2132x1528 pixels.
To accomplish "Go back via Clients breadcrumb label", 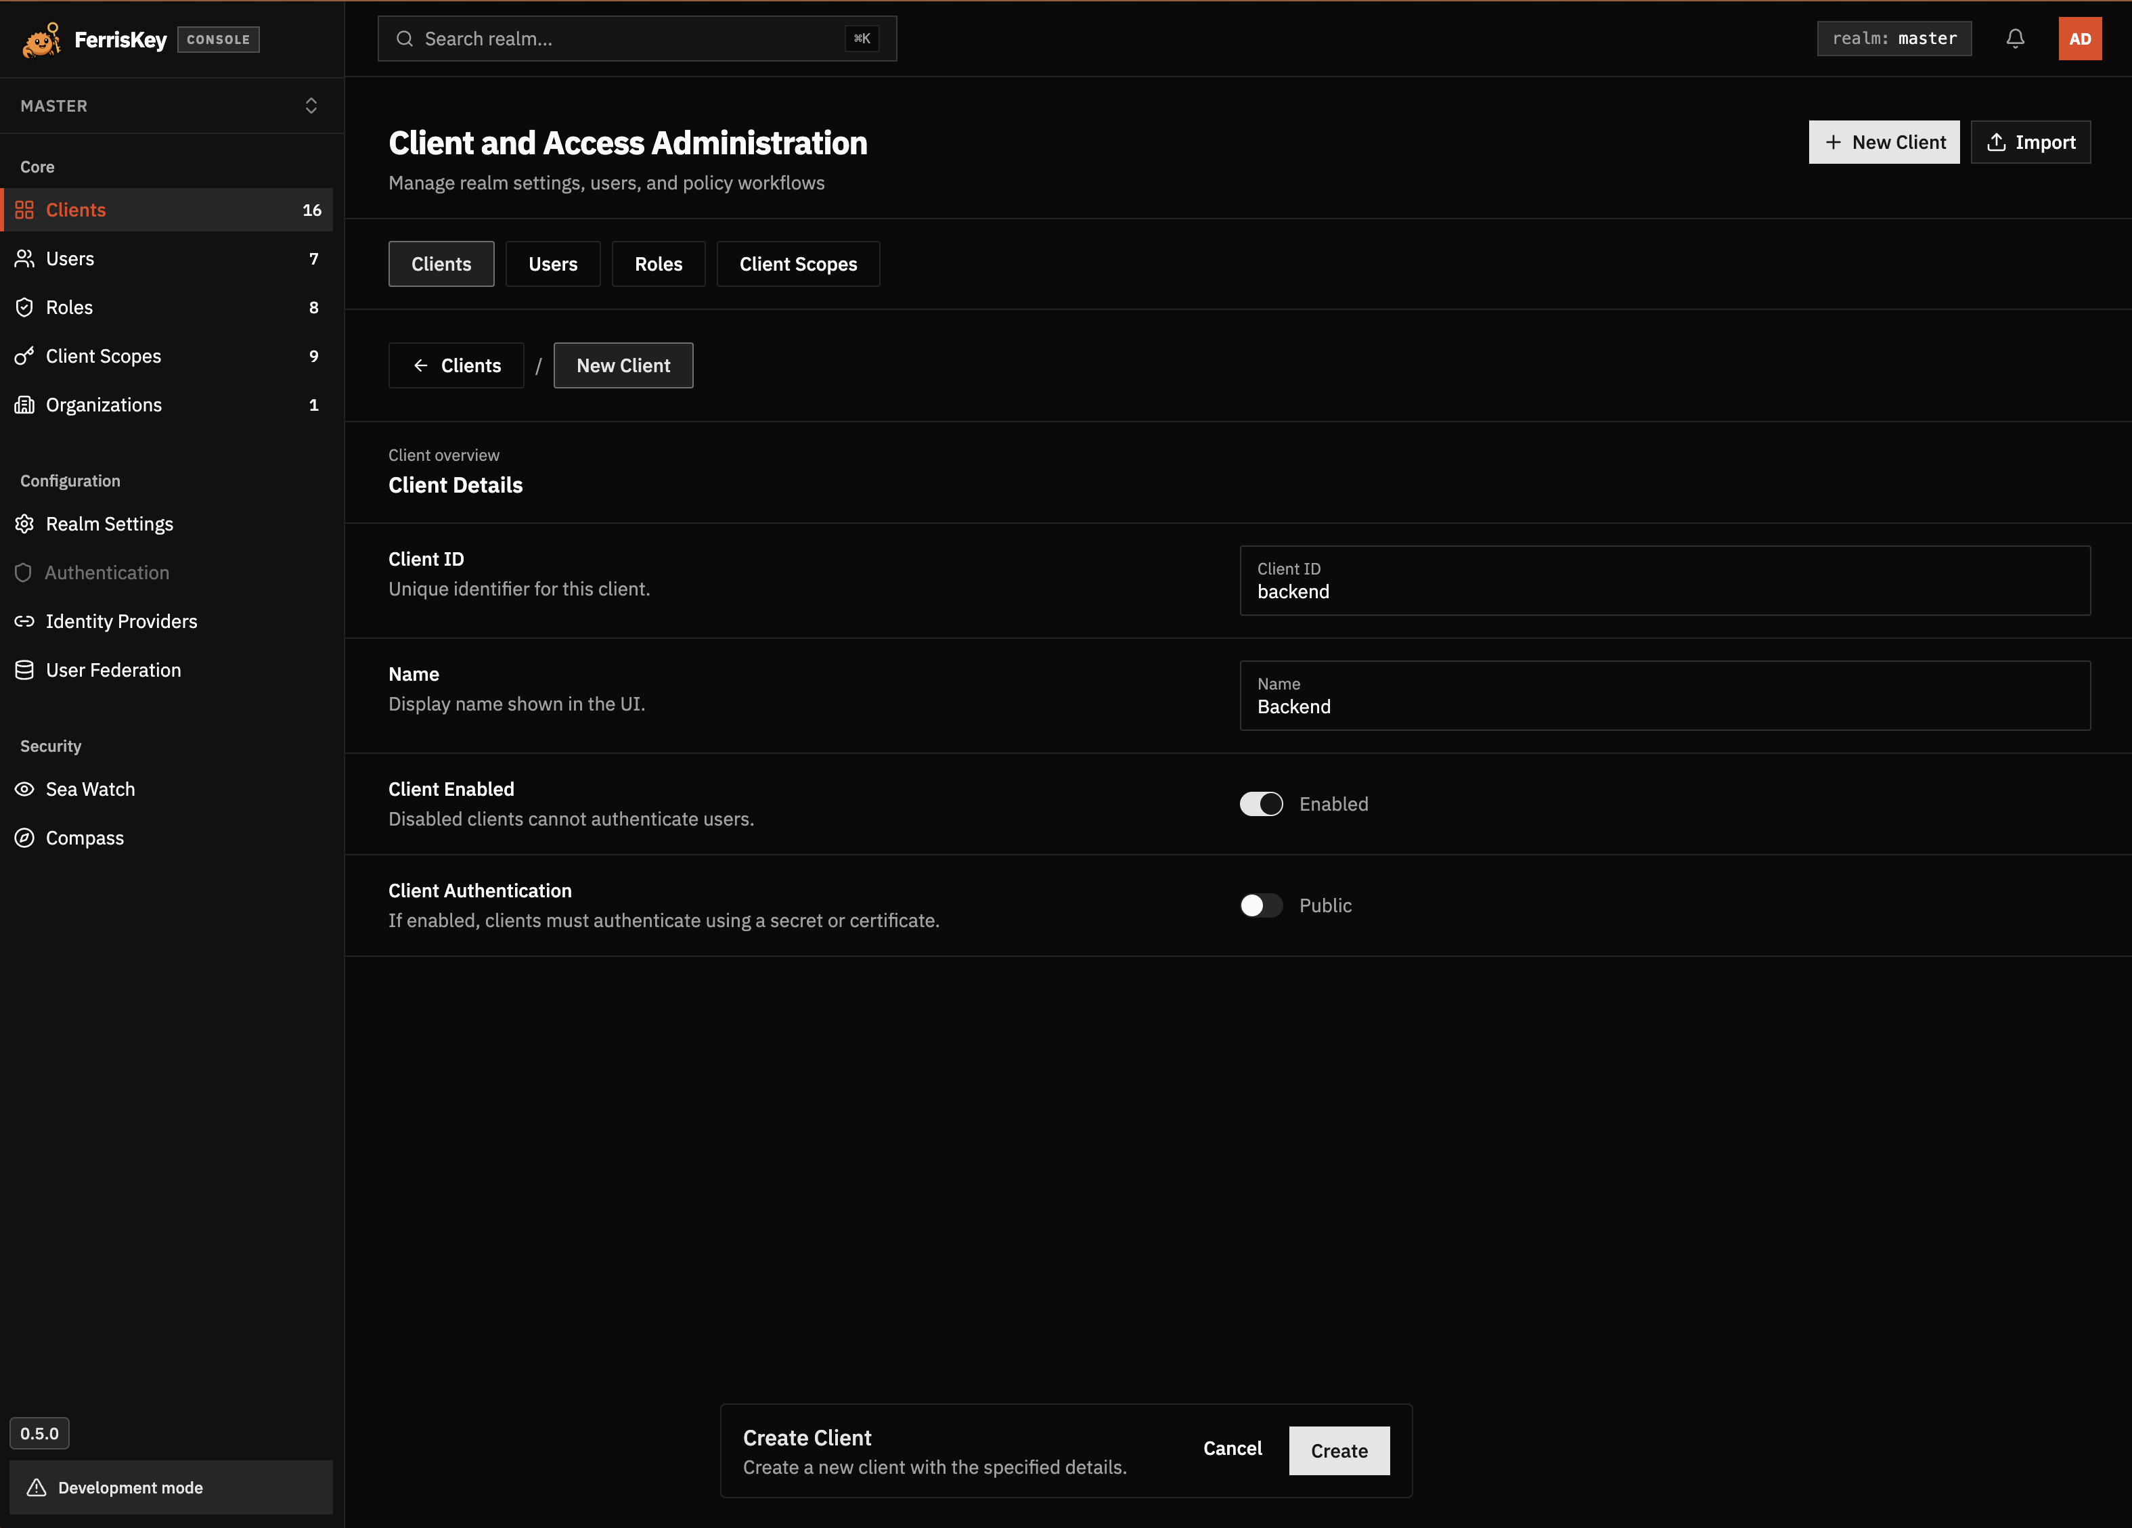I will (x=471, y=365).
